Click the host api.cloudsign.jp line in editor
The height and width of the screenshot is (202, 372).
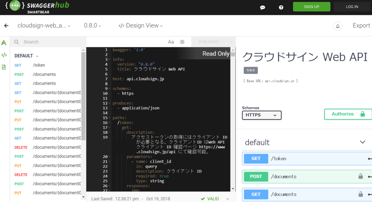[x=138, y=79]
